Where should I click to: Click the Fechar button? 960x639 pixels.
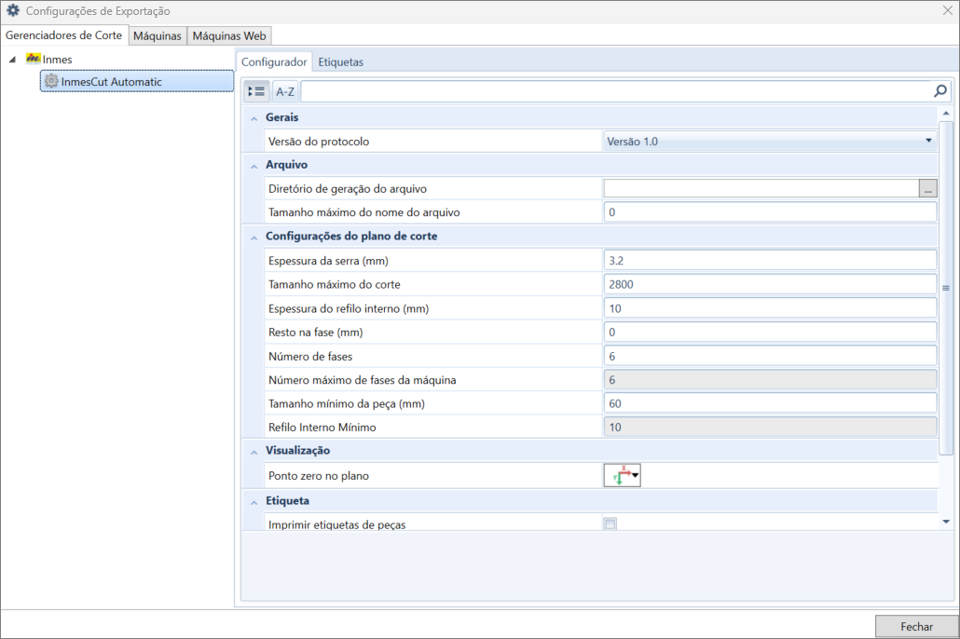(x=916, y=626)
